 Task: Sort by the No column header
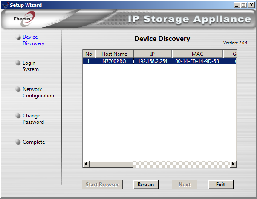click(89, 54)
